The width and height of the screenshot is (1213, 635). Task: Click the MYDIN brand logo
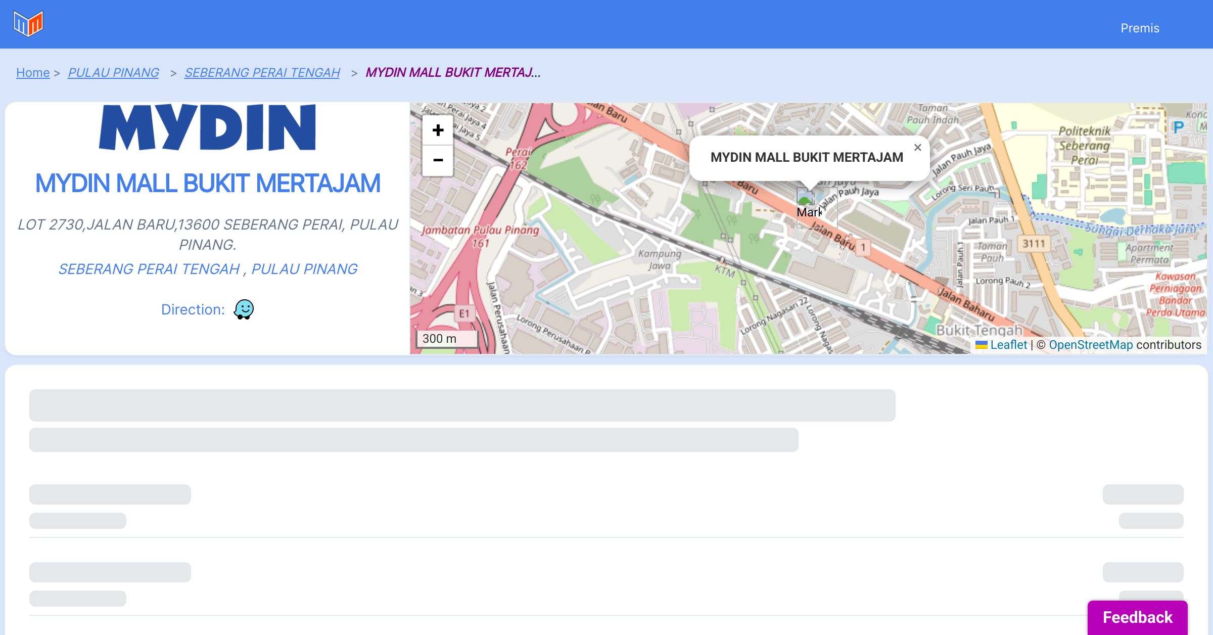pos(207,127)
